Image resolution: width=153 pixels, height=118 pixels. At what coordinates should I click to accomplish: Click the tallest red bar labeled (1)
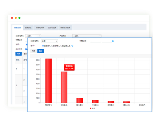point(48,81)
